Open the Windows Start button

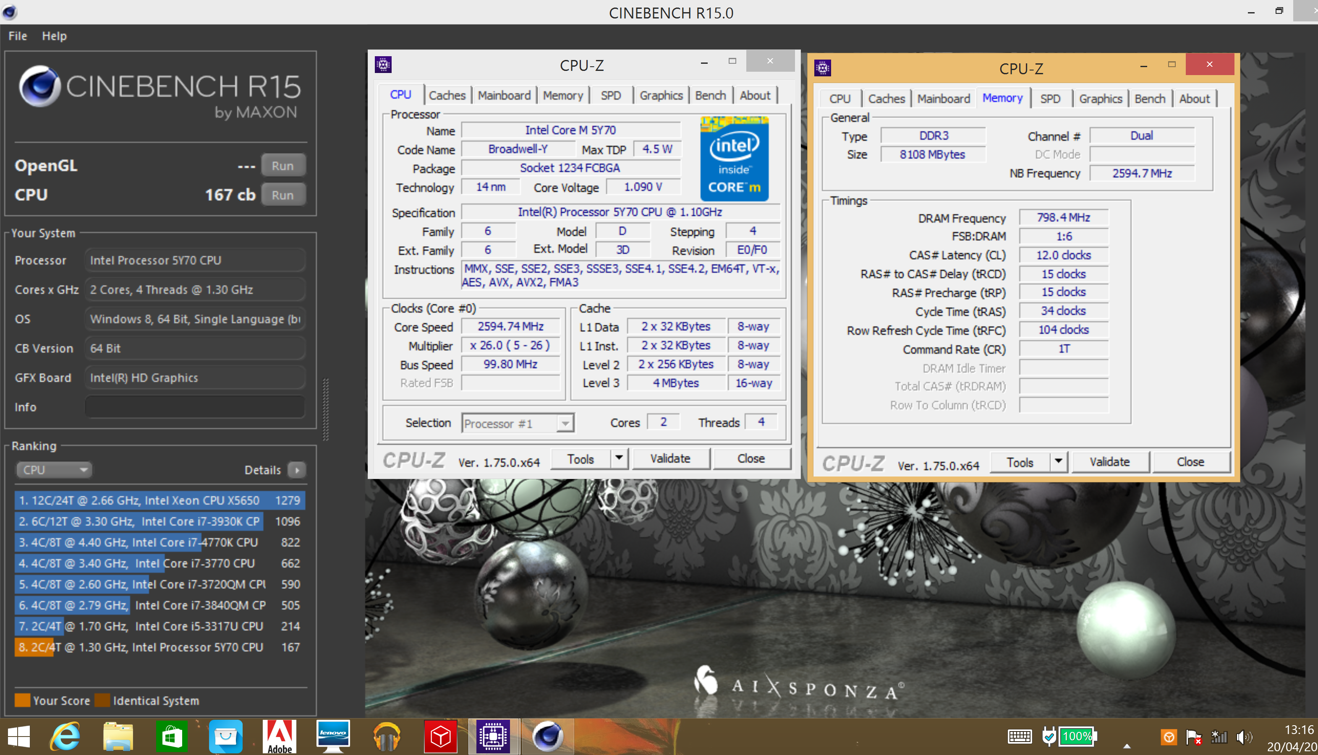19,736
